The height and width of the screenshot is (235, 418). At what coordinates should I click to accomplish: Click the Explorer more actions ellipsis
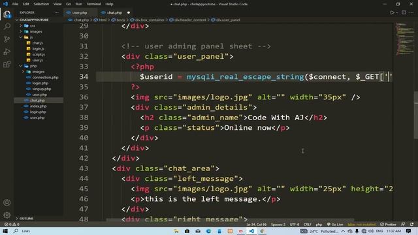[57, 12]
